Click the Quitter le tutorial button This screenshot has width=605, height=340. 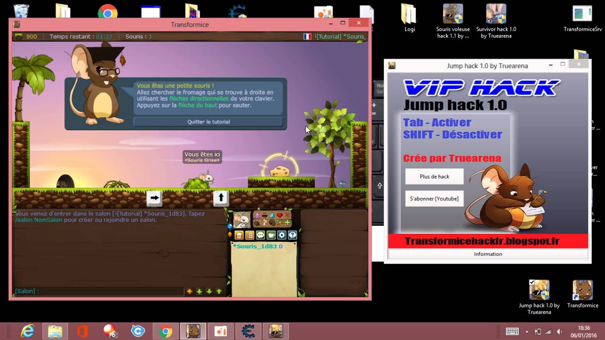[208, 122]
